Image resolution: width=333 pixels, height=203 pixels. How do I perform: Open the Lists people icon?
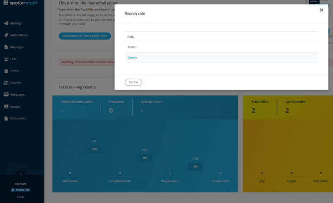pyautogui.click(x=6, y=59)
